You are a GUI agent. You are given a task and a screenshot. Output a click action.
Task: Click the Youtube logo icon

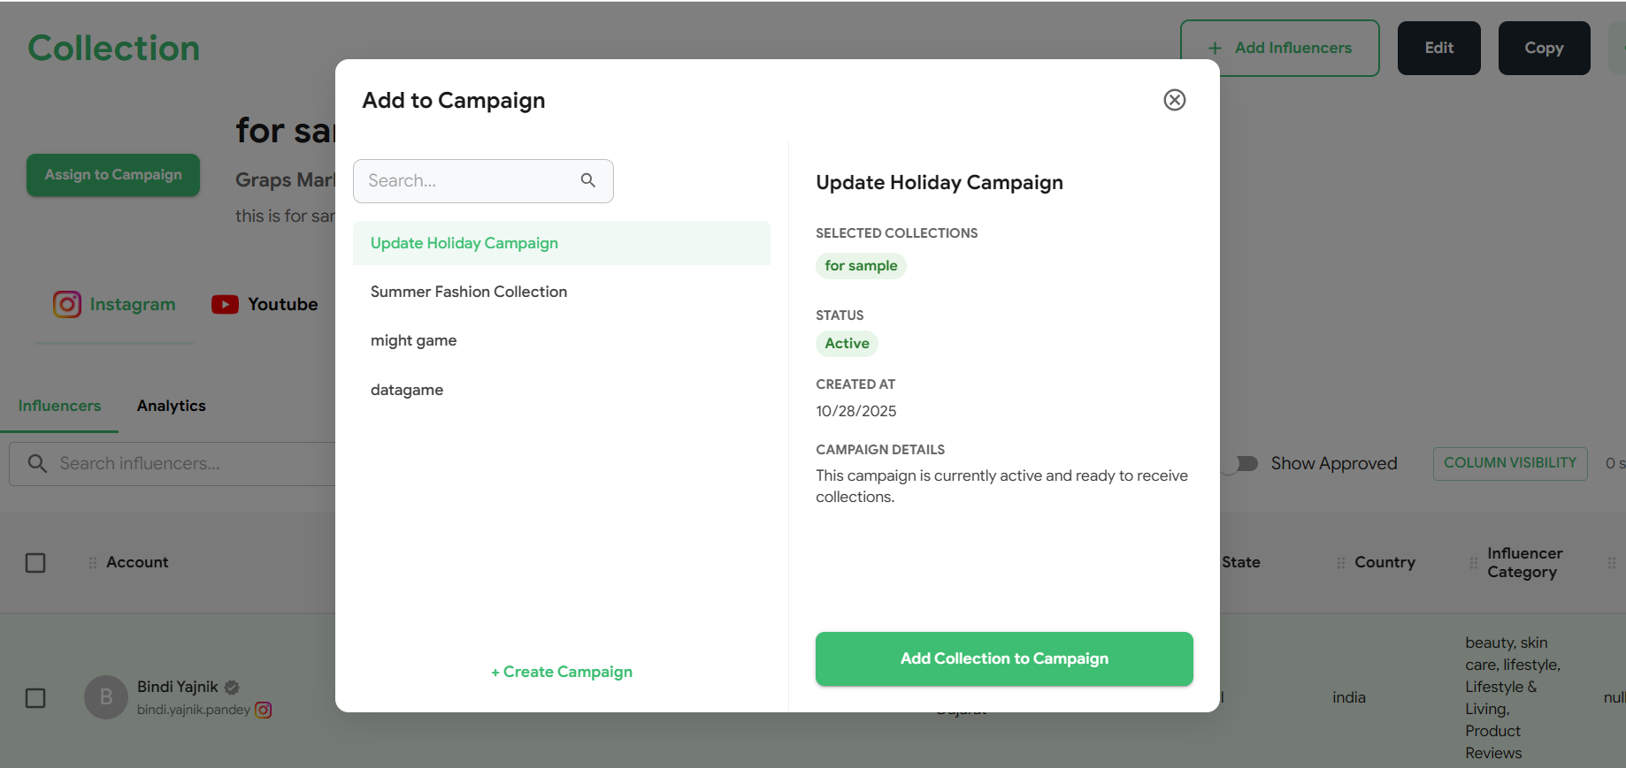tap(225, 304)
